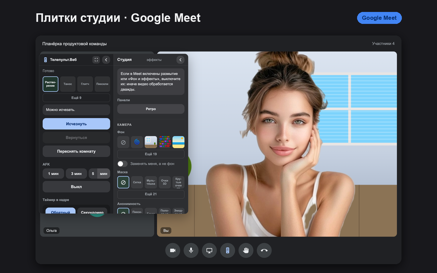Click the Телепульт.Веб remote logo icon
Screen dimensions: 437x273
pyautogui.click(x=45, y=60)
